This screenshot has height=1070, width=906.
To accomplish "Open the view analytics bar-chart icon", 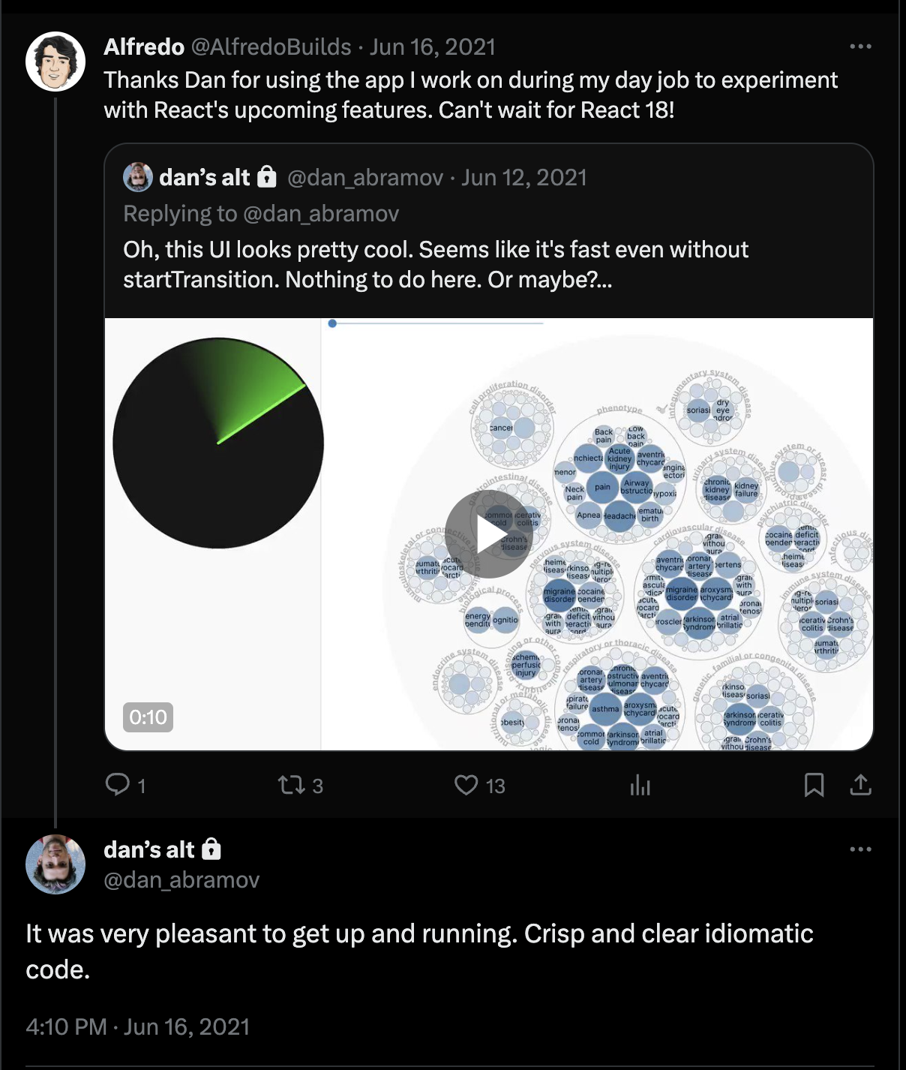I will coord(640,786).
